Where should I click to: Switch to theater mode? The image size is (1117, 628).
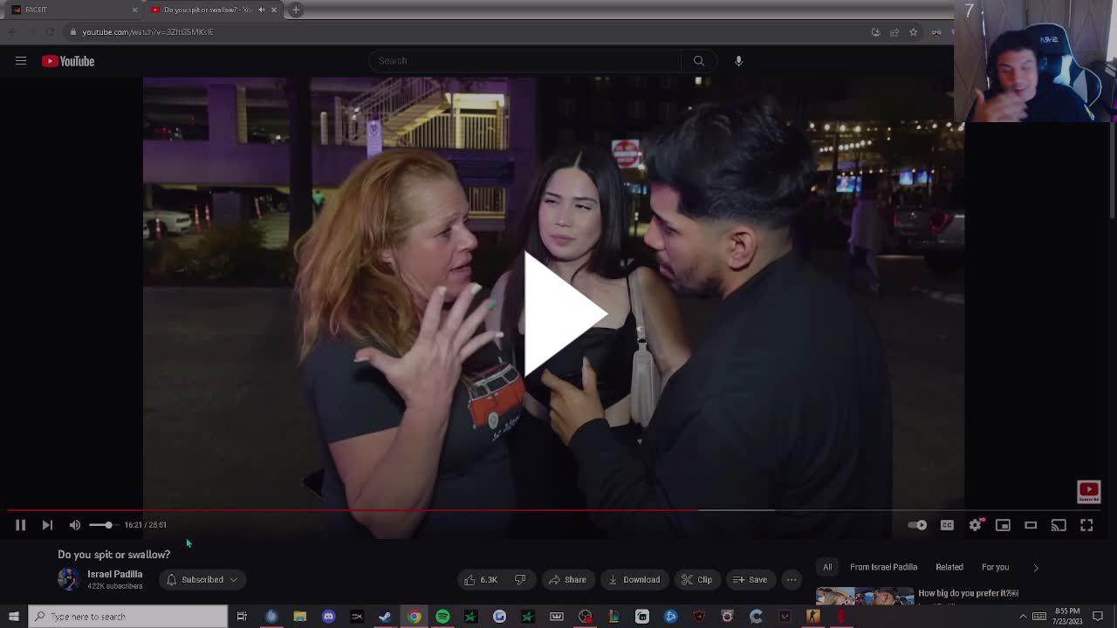pos(1031,525)
